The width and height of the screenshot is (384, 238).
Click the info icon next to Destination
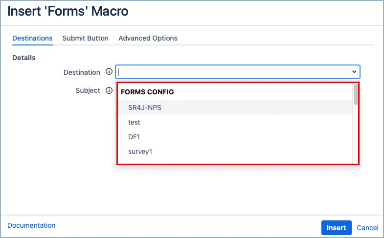[x=109, y=72]
